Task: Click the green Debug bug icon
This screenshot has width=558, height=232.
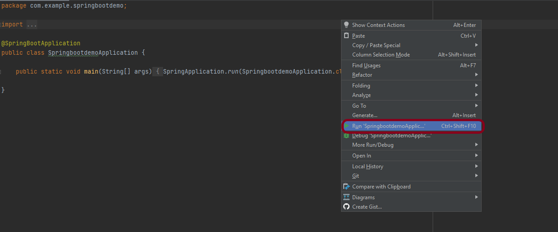Action: (x=346, y=136)
